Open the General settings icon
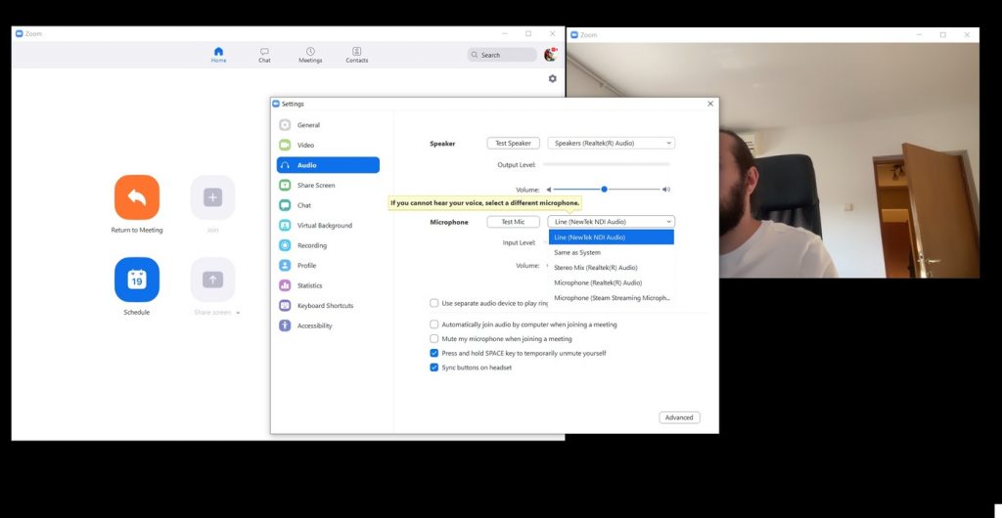Viewport: 1002px width, 518px height. 285,125
